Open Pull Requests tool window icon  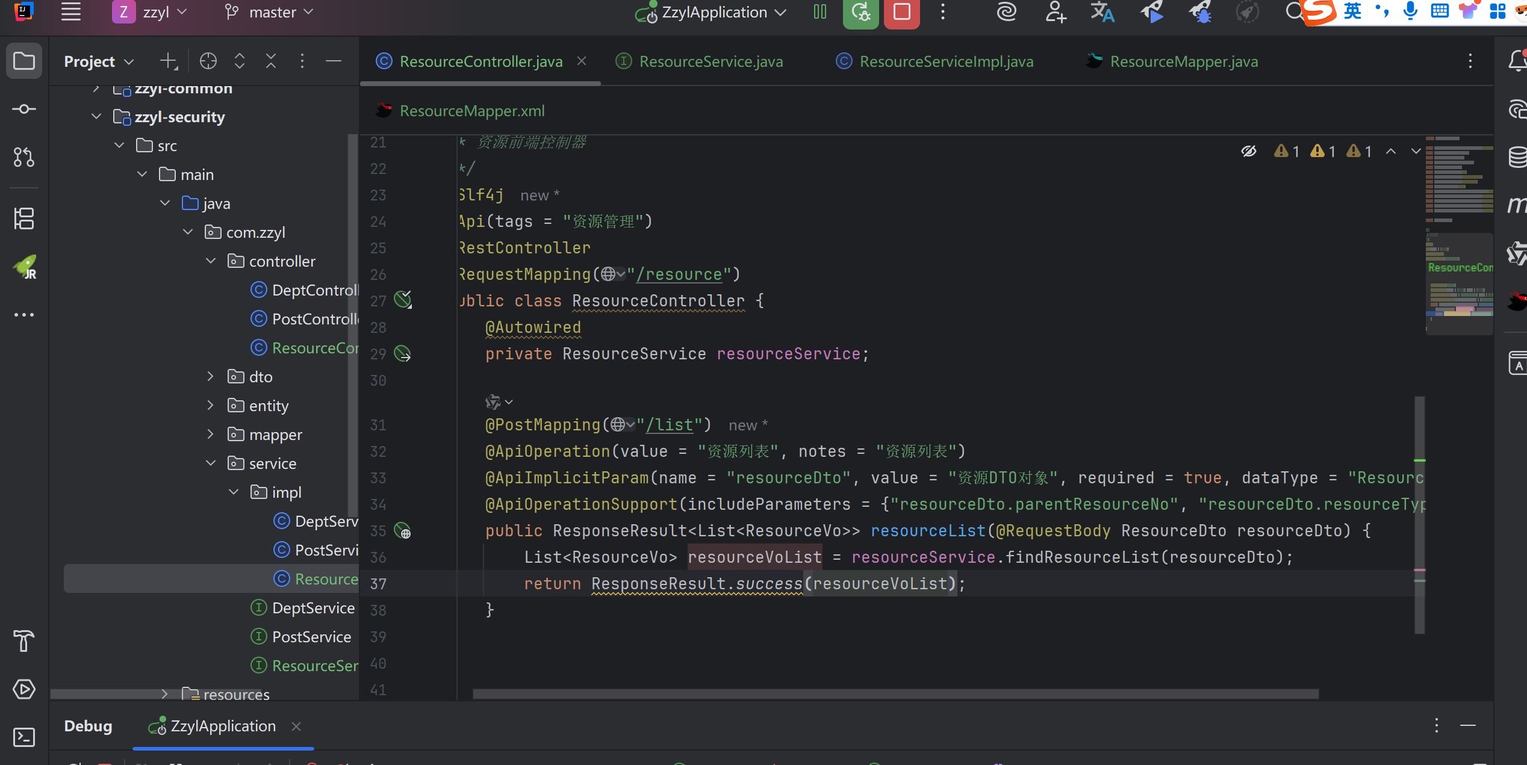pos(24,157)
